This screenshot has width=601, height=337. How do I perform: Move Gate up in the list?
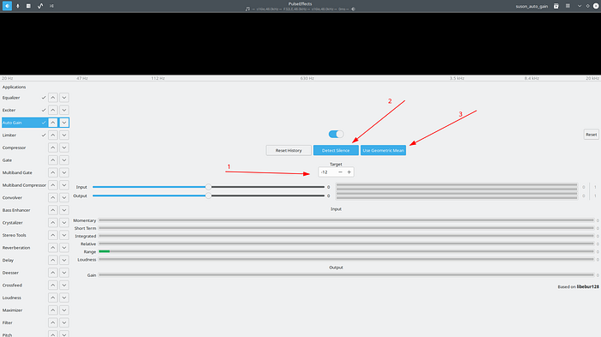[x=53, y=160]
